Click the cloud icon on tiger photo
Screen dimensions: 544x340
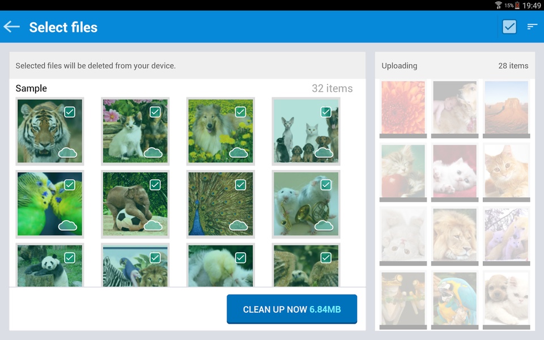click(x=67, y=152)
